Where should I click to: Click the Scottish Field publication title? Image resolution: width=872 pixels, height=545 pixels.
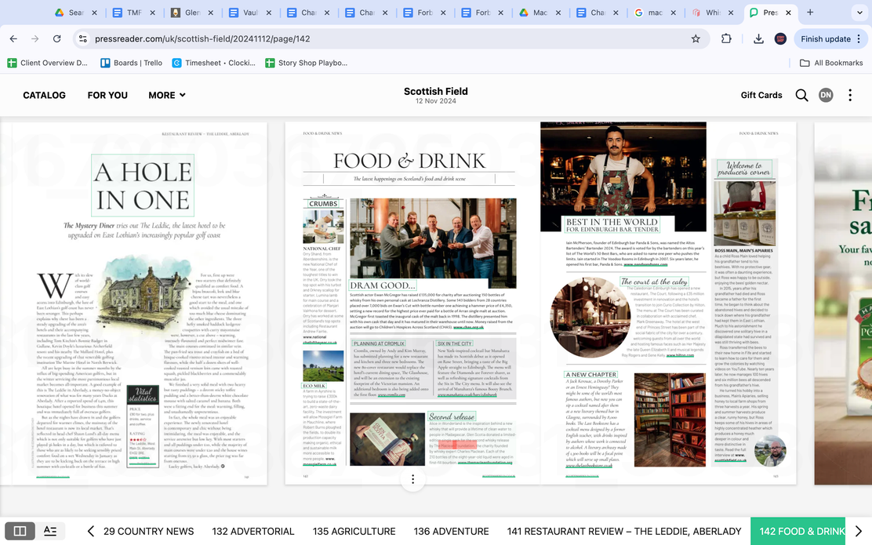pyautogui.click(x=435, y=91)
